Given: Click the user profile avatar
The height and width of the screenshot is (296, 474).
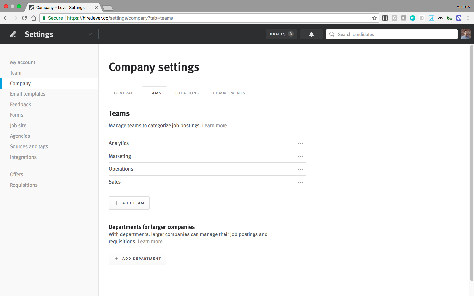Looking at the screenshot, I should (x=465, y=34).
